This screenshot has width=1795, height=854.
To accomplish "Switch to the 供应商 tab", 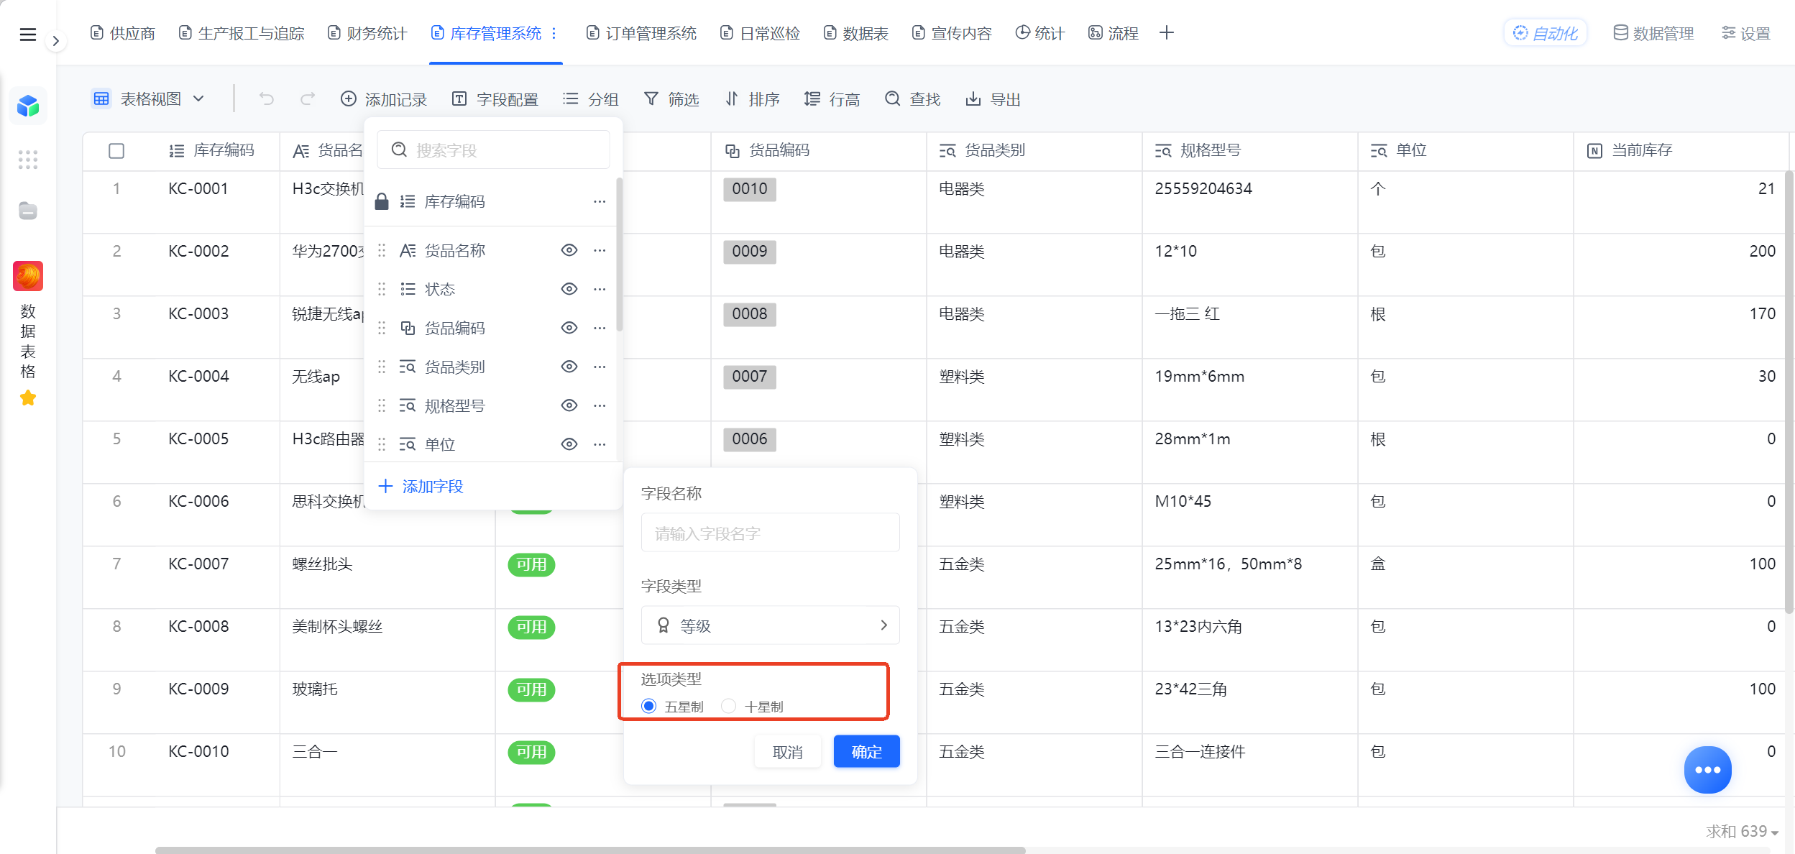I will 123,33.
